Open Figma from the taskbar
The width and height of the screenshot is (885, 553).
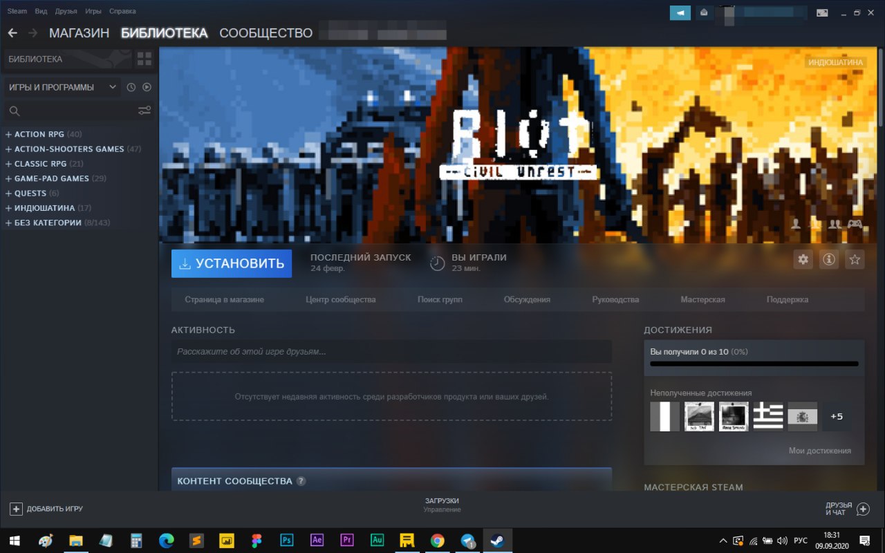click(x=257, y=540)
